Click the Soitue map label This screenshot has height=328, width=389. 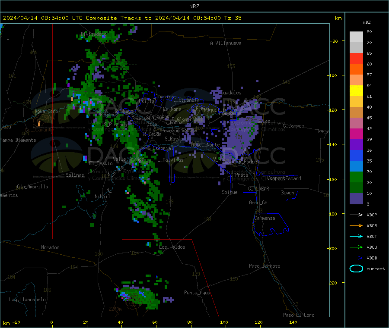click(230, 192)
